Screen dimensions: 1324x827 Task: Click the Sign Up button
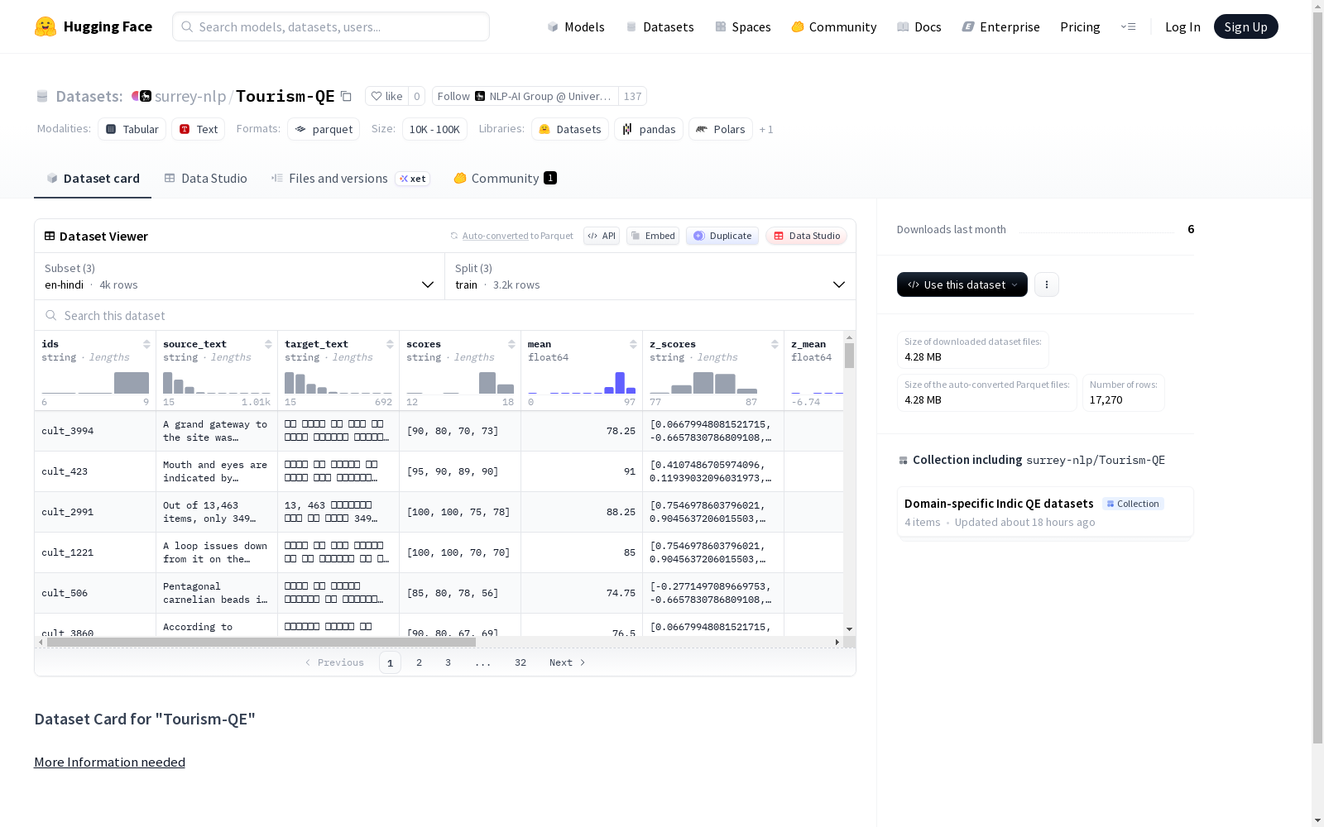pyautogui.click(x=1246, y=26)
